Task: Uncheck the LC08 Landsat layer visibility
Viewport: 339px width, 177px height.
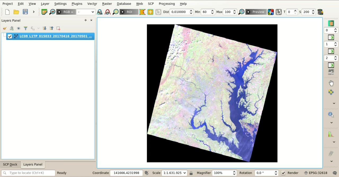Action: 10,36
